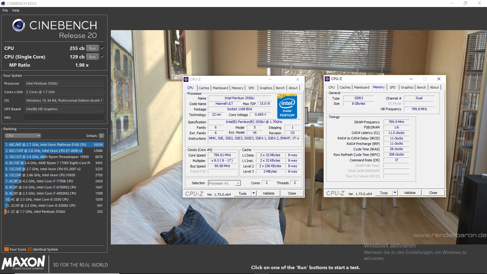Switch to About tab in left CPU-Z

[293, 88]
